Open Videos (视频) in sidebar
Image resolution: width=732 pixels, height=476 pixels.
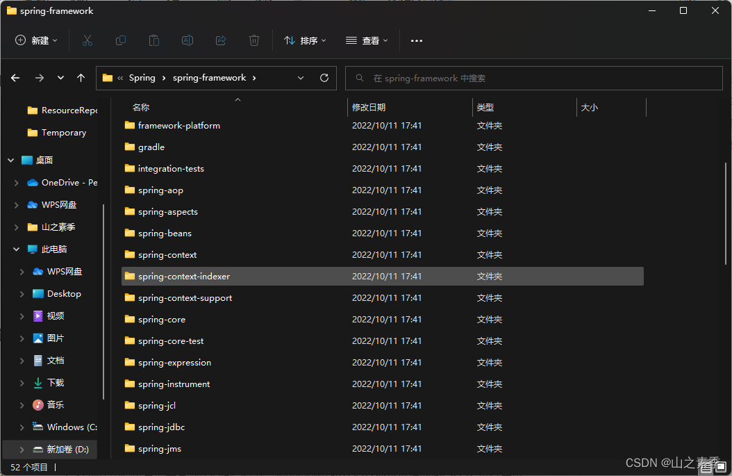click(49, 316)
